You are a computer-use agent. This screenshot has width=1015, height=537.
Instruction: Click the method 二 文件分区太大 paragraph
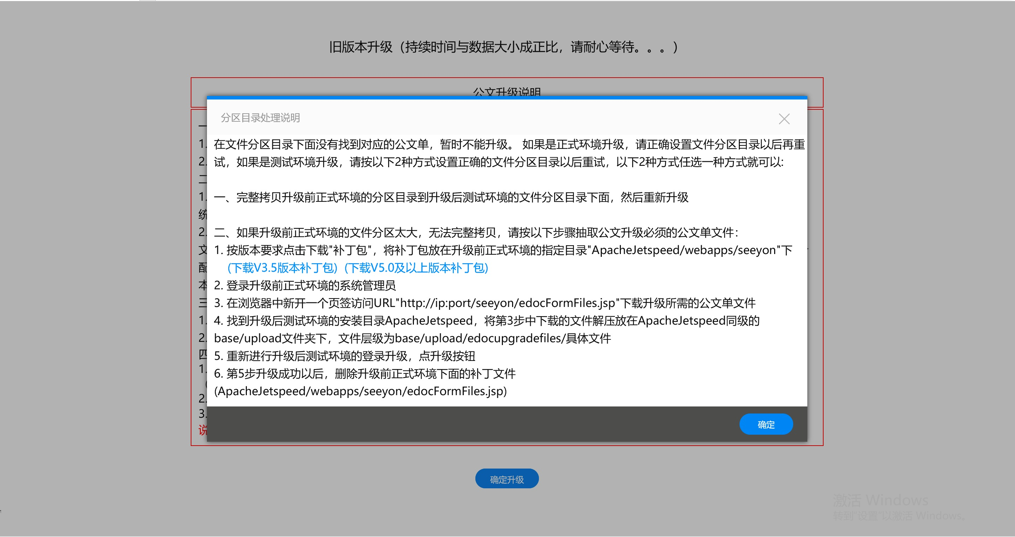[476, 233]
